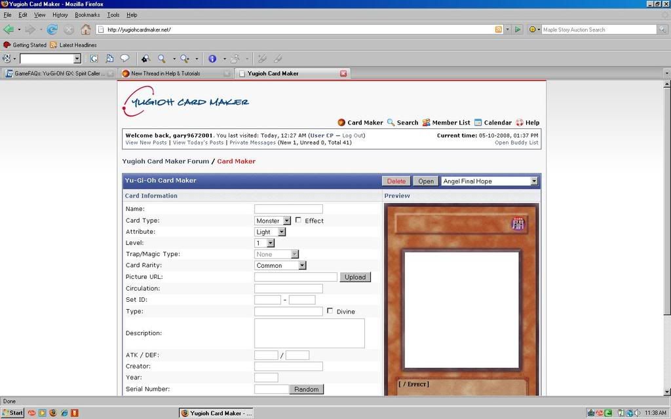The image size is (671, 419).
Task: Go to Home via house icon
Action: (x=86, y=29)
